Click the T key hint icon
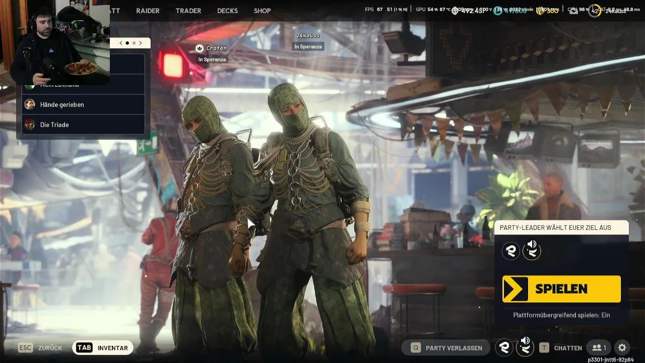Screen dimensions: 645x363 tap(544, 348)
